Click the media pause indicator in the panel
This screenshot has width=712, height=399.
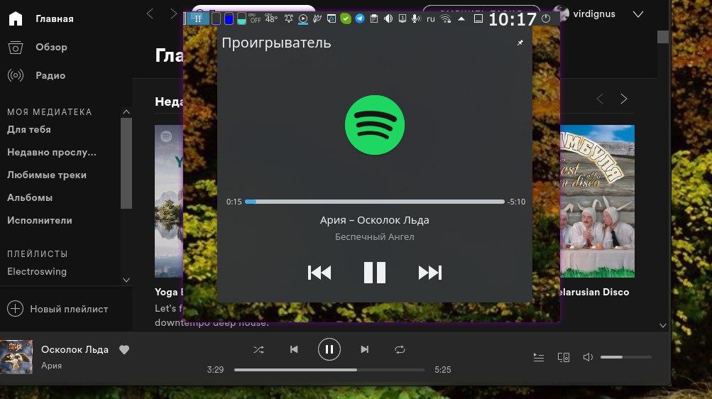[x=198, y=18]
